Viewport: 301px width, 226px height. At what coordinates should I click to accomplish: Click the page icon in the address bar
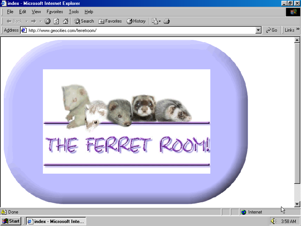coord(24,31)
